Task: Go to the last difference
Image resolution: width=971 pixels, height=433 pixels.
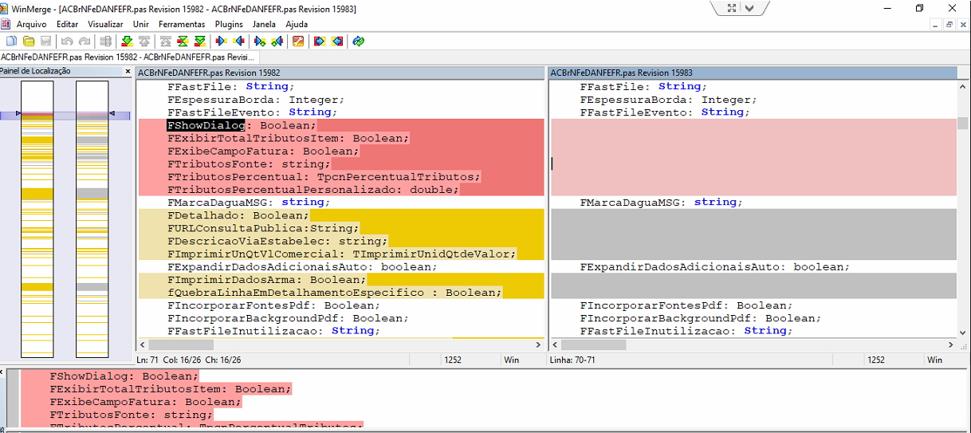Action: 200,41
